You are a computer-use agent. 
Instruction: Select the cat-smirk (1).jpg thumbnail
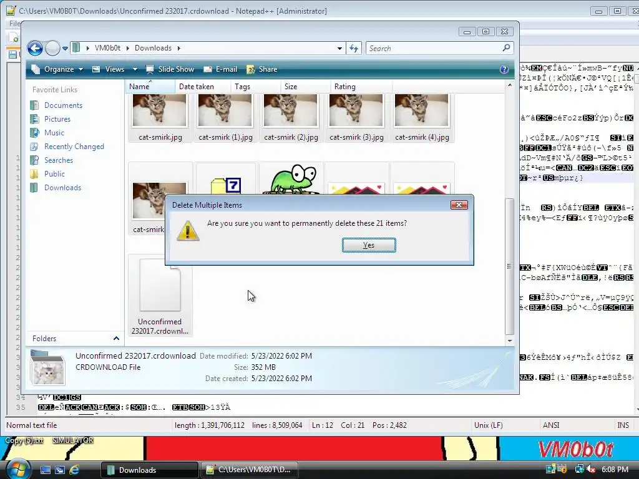[x=225, y=110]
